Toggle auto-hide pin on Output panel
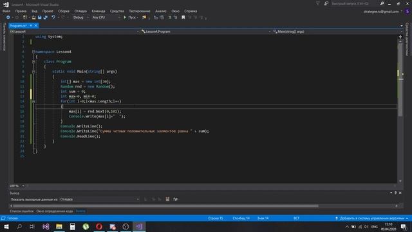Screen dimensions: 412x232 point(395,193)
